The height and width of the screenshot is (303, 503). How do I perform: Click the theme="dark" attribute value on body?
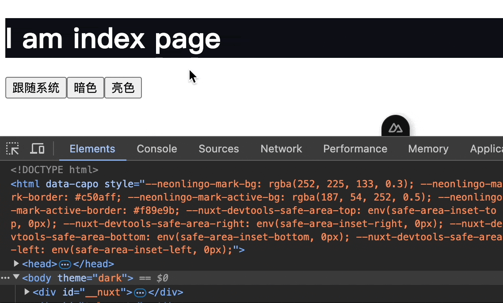click(110, 278)
